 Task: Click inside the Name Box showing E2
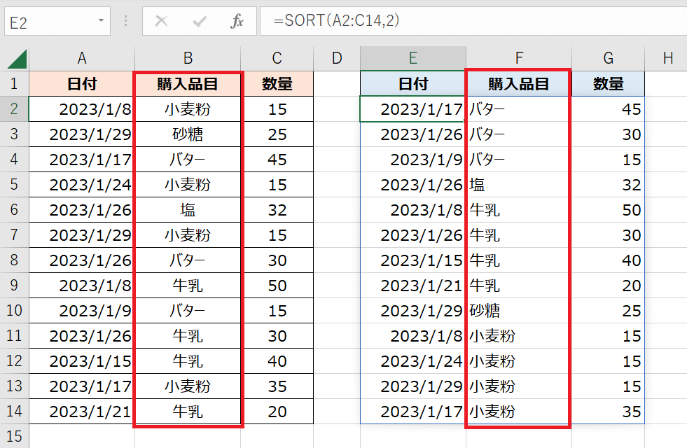(x=49, y=22)
